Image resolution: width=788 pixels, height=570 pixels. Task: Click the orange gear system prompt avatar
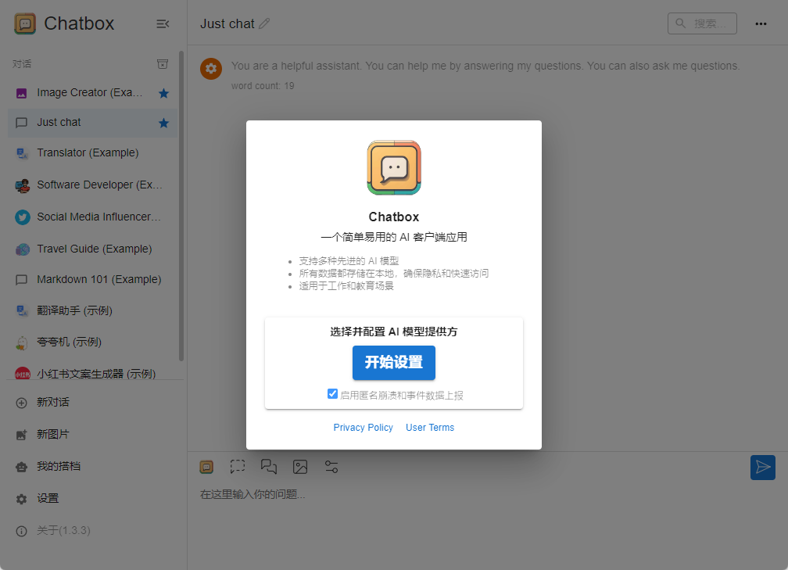coord(211,68)
